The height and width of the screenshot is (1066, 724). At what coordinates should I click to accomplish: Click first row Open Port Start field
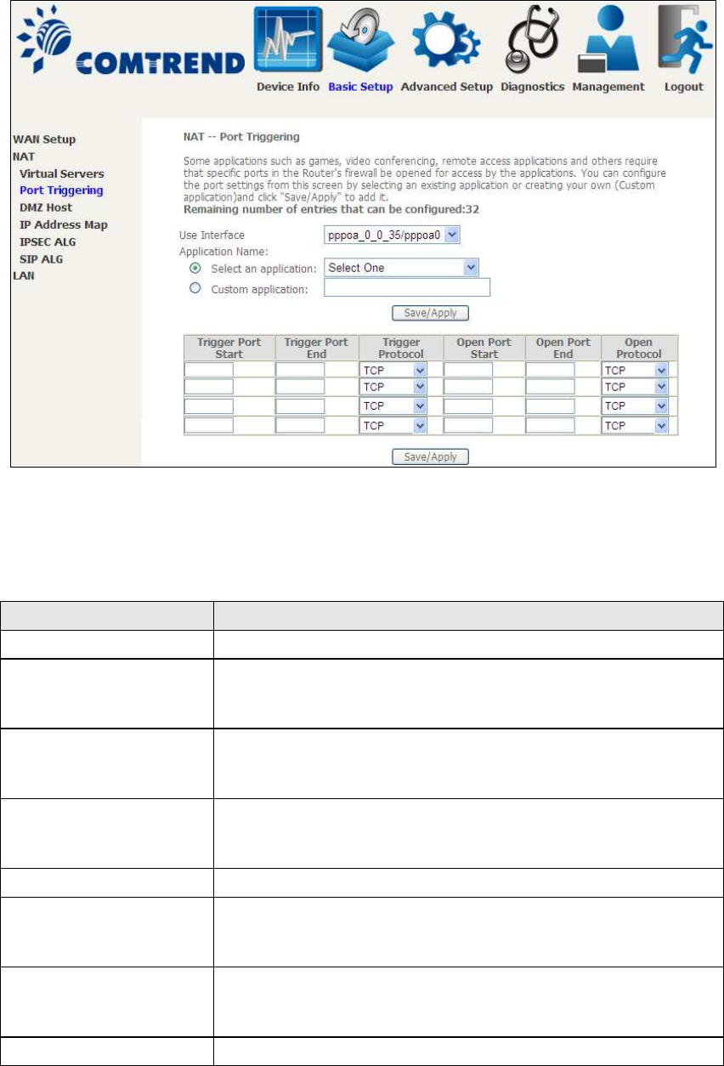(x=468, y=370)
